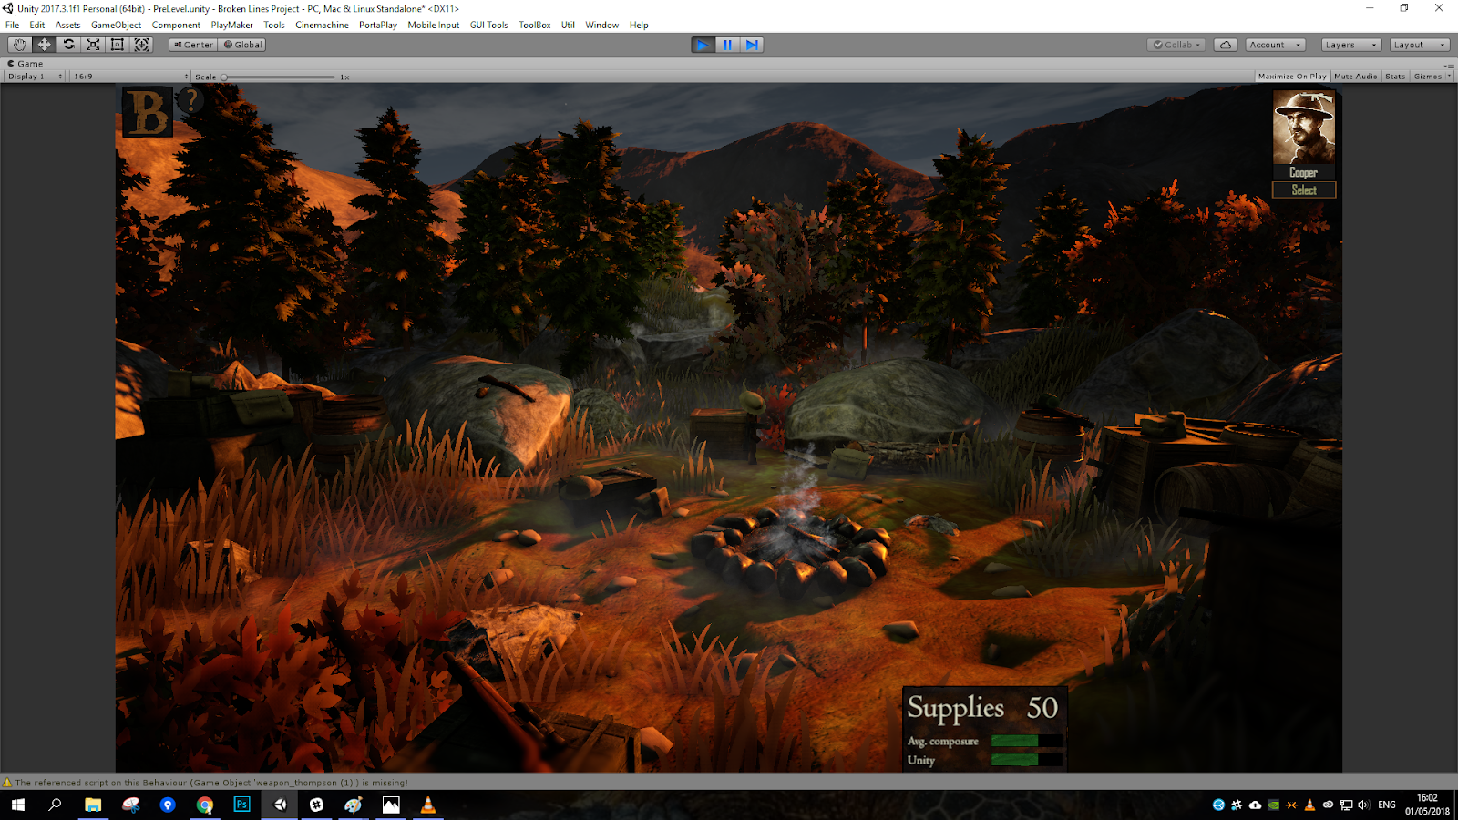This screenshot has width=1458, height=820.
Task: Click the Avg. composure bar
Action: [x=1026, y=741]
